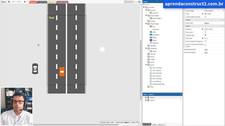Select the Music folder icon
The width and height of the screenshot is (225, 126).
tap(149, 57)
